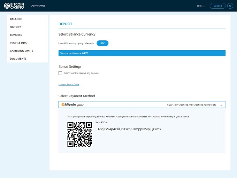Open the History section
Viewport: 237px width, 178px height.
pos(15,27)
